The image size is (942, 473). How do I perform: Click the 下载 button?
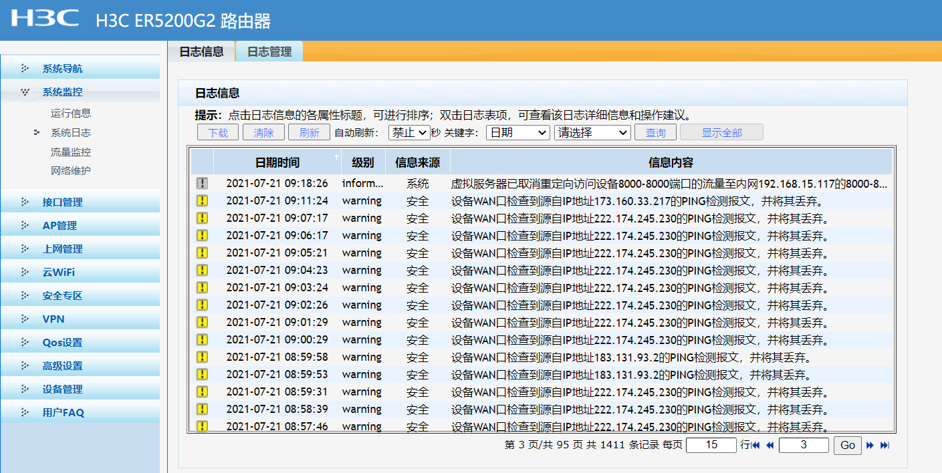(218, 132)
